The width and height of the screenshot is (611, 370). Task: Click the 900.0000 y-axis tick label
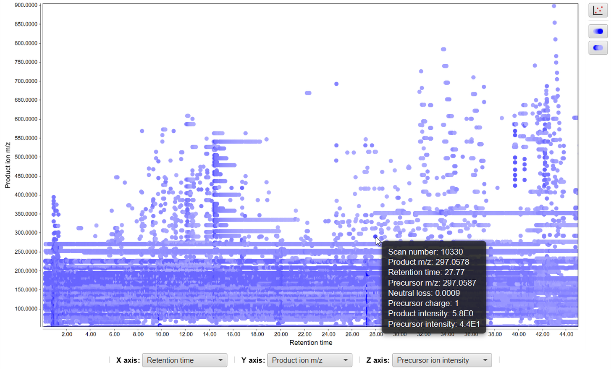[26, 5]
